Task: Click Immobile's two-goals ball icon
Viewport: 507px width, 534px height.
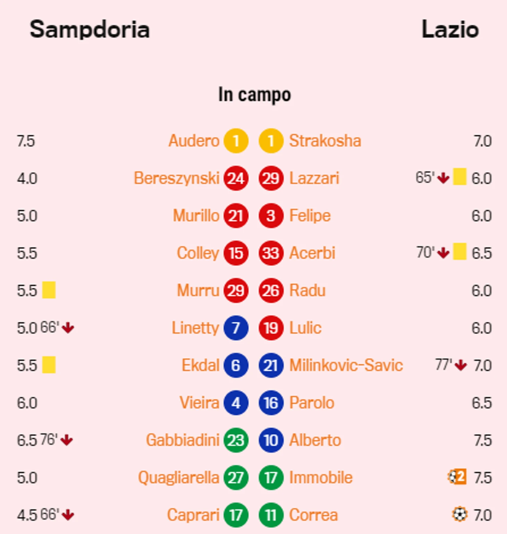Action: tap(457, 477)
